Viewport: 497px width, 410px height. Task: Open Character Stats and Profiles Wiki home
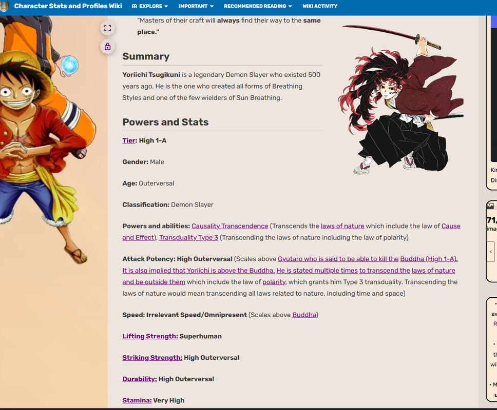tap(68, 6)
